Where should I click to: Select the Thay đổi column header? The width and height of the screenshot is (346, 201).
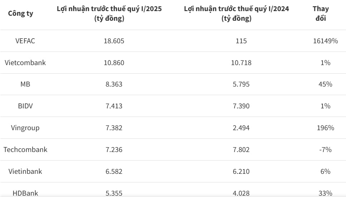(321, 14)
